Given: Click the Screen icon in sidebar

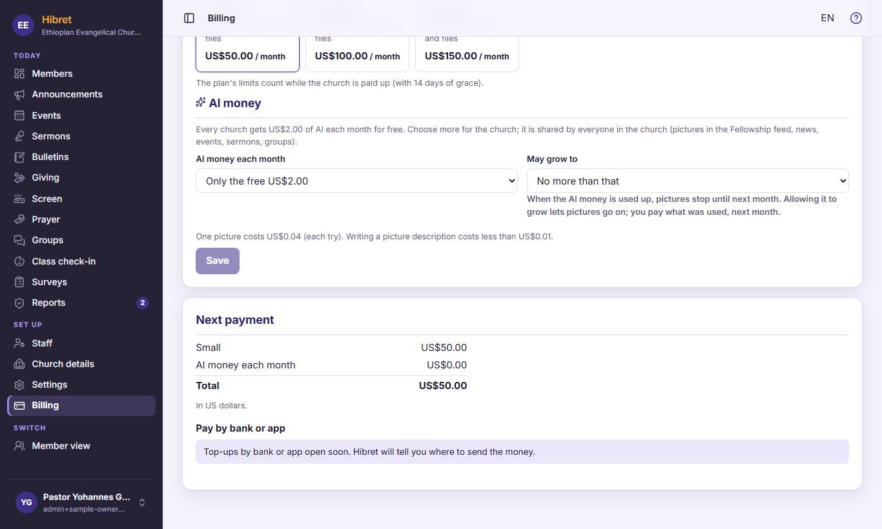Looking at the screenshot, I should [x=19, y=199].
